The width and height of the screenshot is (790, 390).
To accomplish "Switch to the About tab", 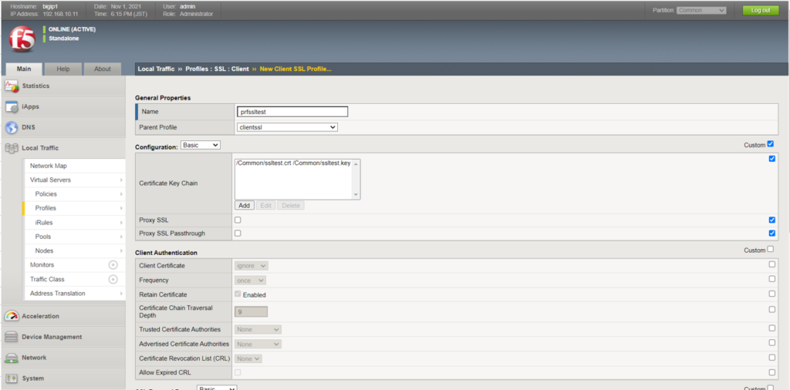I will (102, 69).
